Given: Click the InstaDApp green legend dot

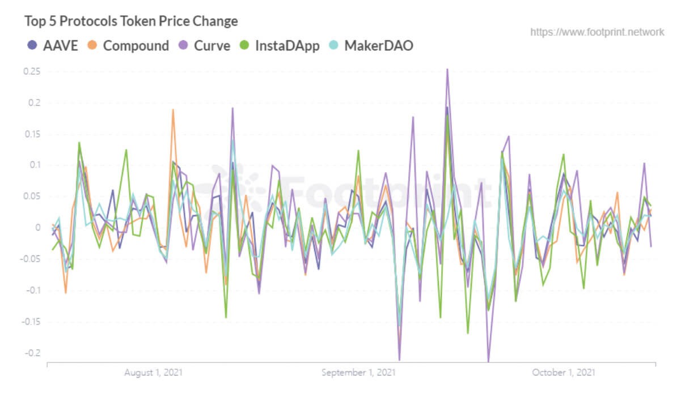Looking at the screenshot, I should point(244,46).
